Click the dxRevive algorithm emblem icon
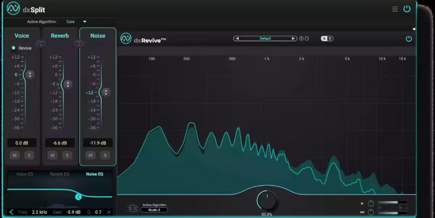 [131, 208]
